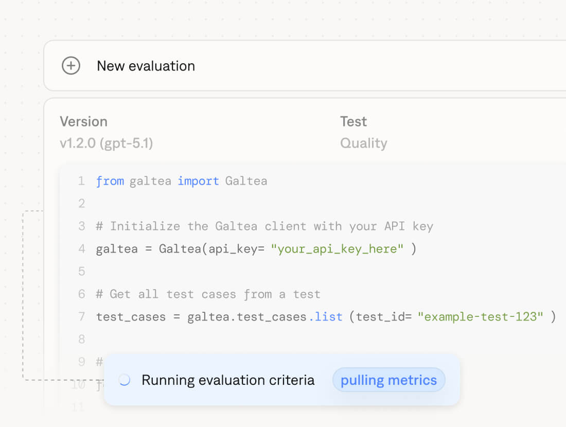Open the New evaluation panel
This screenshot has height=427, width=566.
pos(146,66)
